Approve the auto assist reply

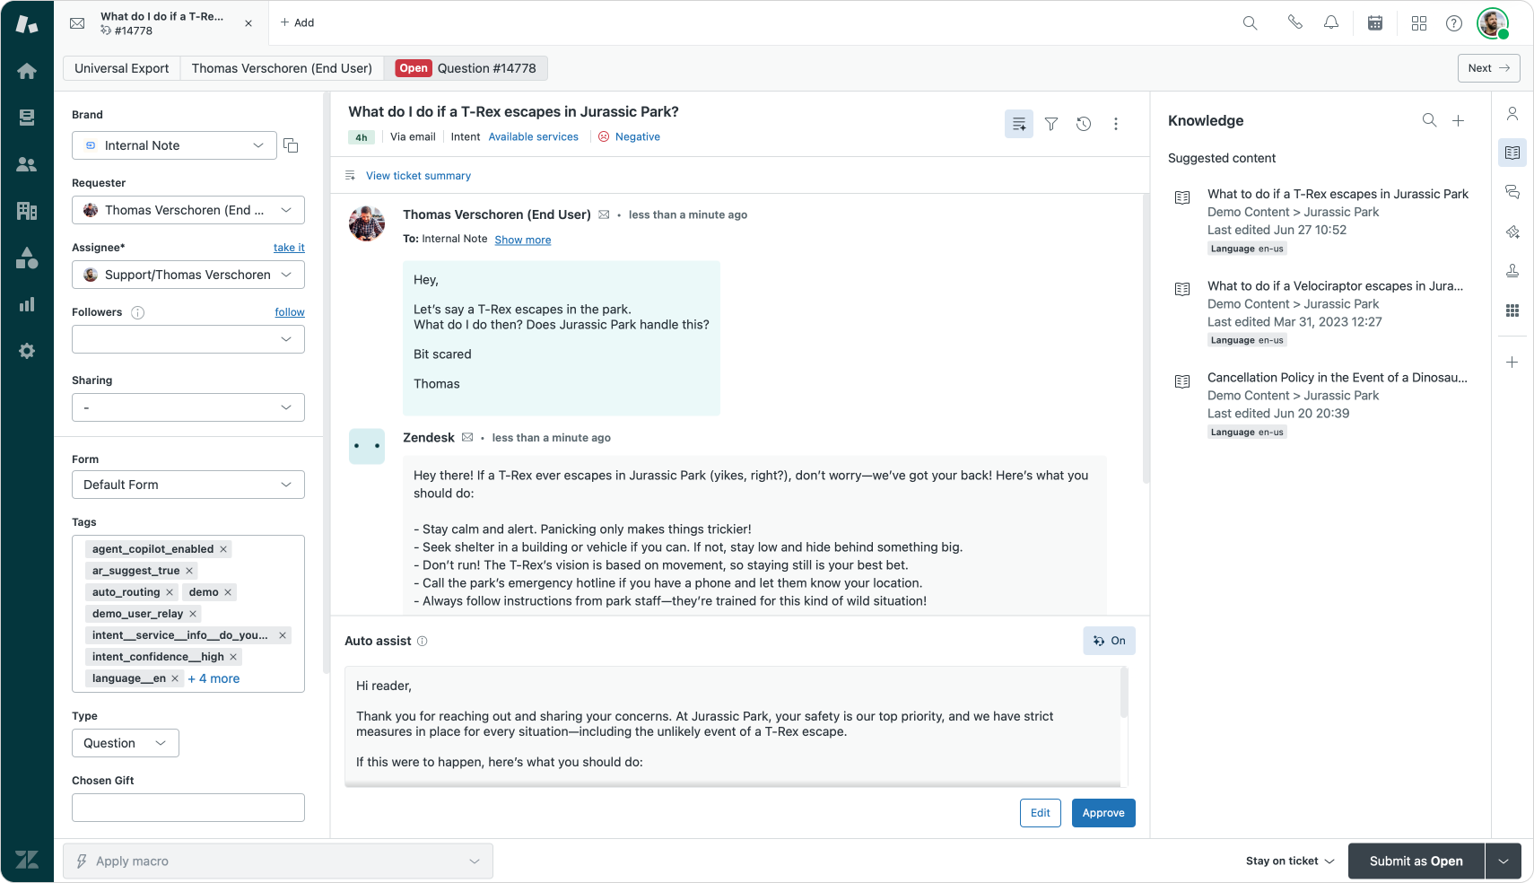pos(1103,813)
